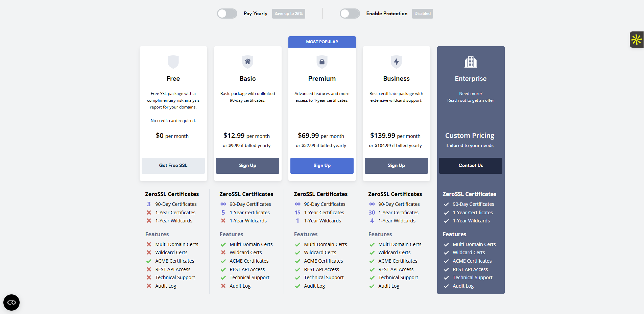The height and width of the screenshot is (314, 644).
Task: Click the Enterprise building icon
Action: point(471,62)
